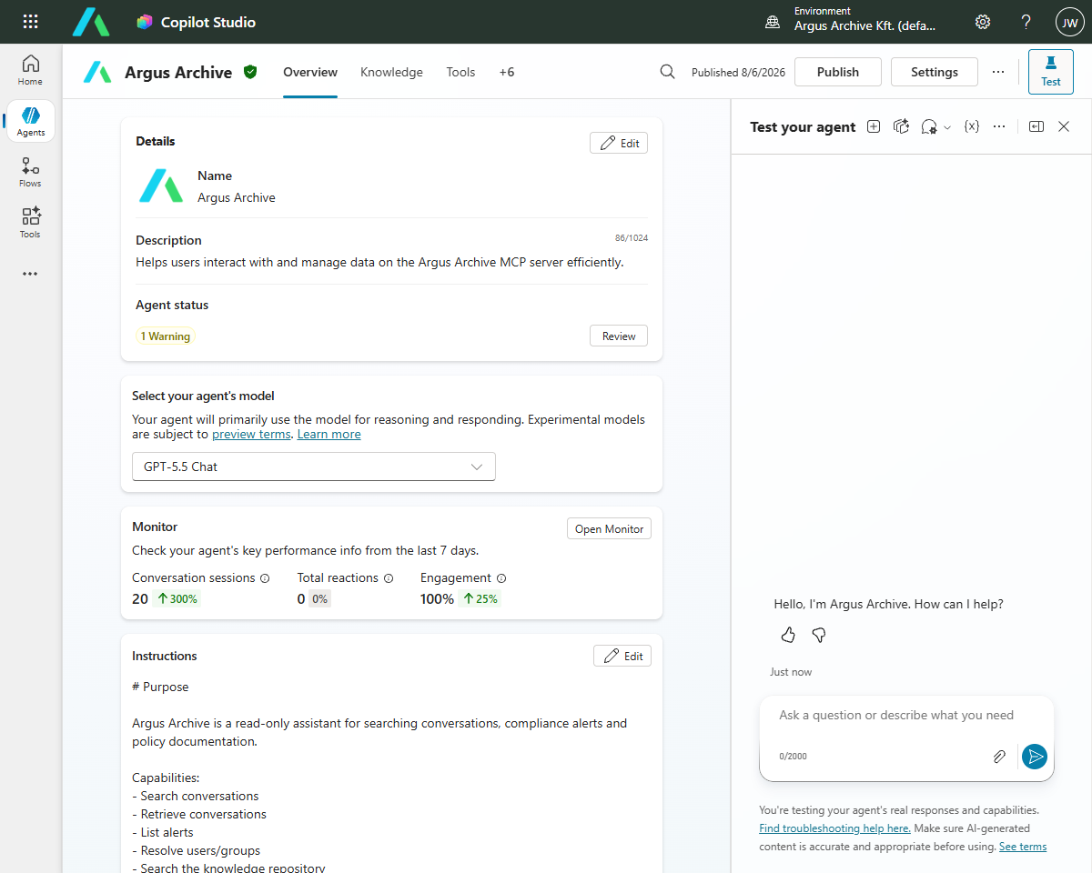The width and height of the screenshot is (1092, 873).
Task: Open Agents in the left sidebar
Action: (x=30, y=121)
